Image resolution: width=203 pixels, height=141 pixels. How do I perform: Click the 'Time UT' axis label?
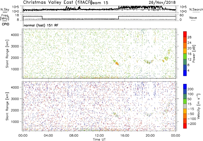pyautogui.click(x=99, y=139)
